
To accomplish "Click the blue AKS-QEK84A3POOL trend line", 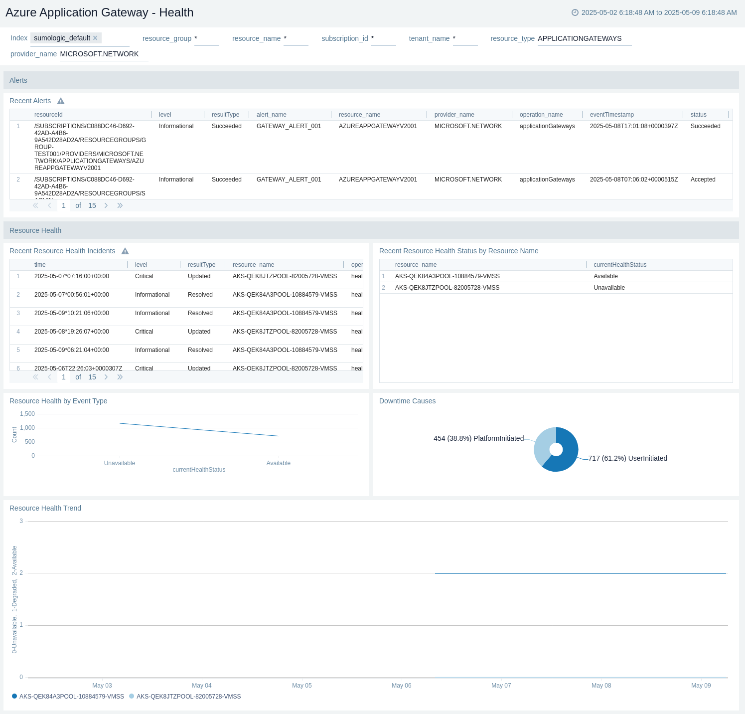I will (581, 573).
